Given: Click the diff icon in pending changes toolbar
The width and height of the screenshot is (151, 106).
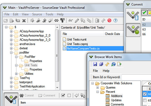Looking at the screenshot, I should click(83, 95).
